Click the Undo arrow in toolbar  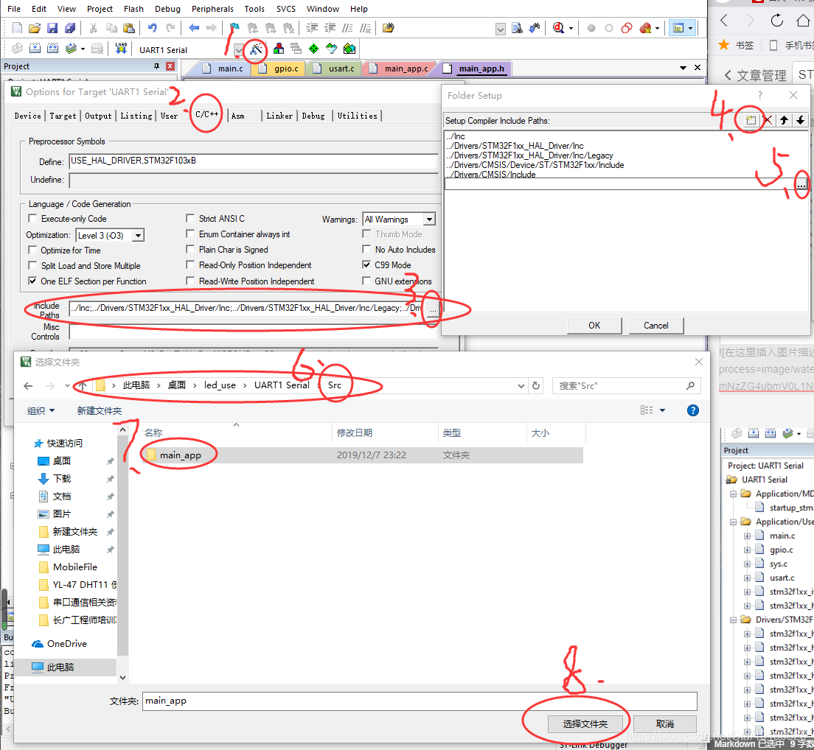coord(152,28)
